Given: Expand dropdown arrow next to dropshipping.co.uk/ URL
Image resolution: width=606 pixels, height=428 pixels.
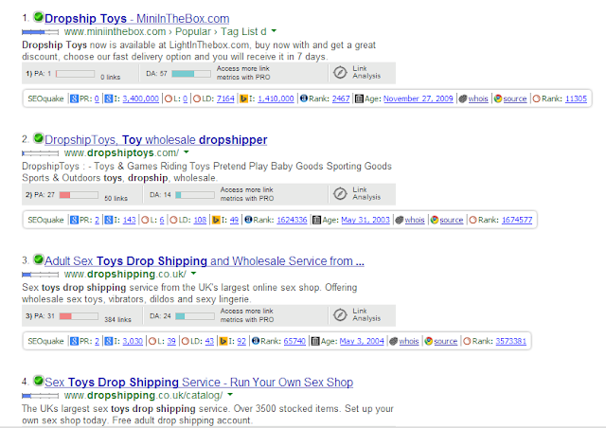Looking at the screenshot, I should tap(193, 274).
